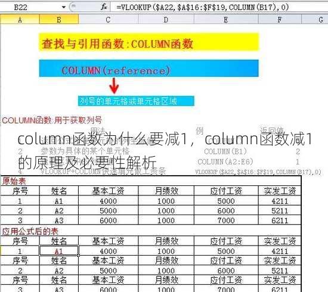328x292 pixels.
Task: Select 实发工资 5211 in the applied-formula table
Action: tap(280, 271)
